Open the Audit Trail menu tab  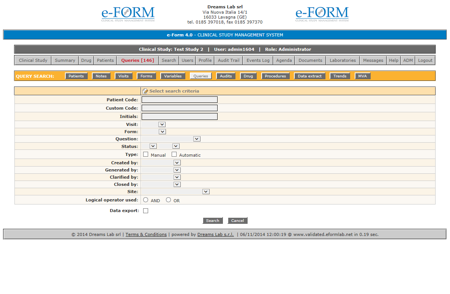[229, 60]
